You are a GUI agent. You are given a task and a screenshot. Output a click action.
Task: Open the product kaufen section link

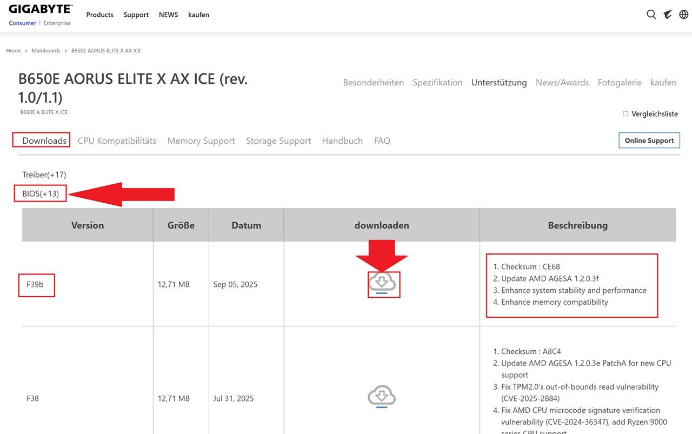pyautogui.click(x=663, y=83)
